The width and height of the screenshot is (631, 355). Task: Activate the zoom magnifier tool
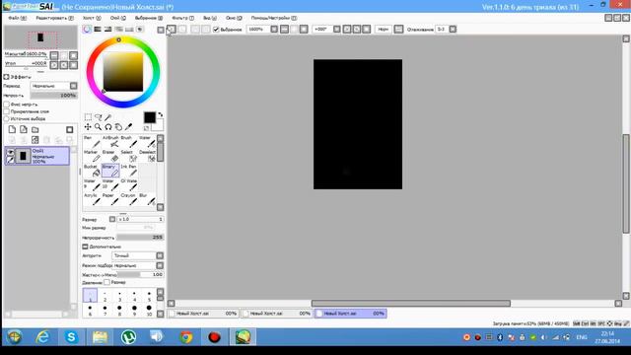pyautogui.click(x=99, y=127)
